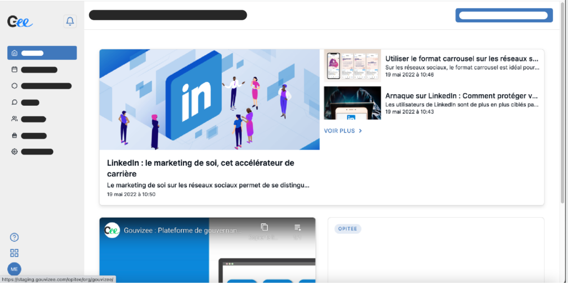Click the Gouvizee logo in the sidebar
568x283 pixels.
point(21,22)
